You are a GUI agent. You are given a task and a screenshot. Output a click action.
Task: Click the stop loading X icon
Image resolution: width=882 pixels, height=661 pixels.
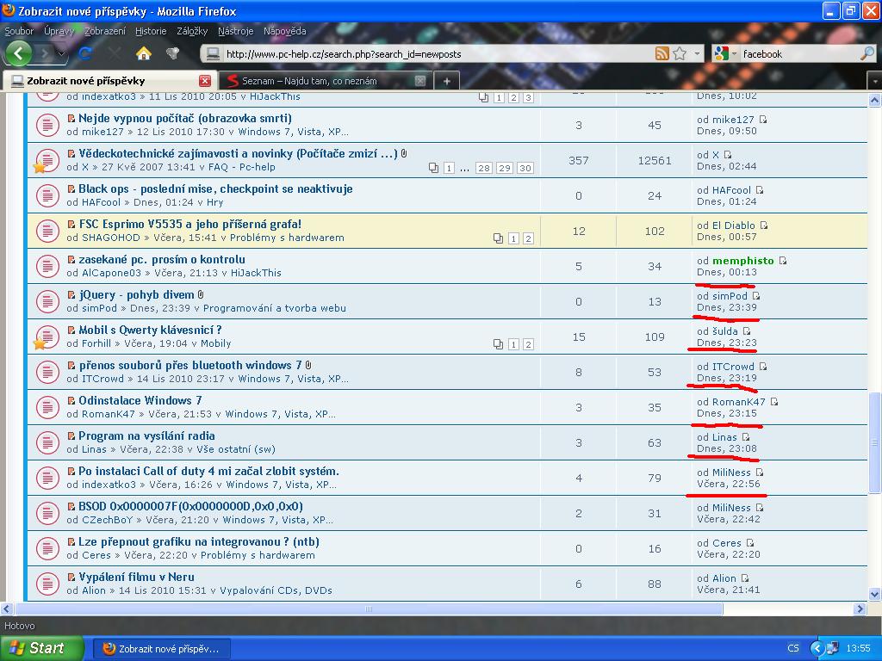[115, 54]
